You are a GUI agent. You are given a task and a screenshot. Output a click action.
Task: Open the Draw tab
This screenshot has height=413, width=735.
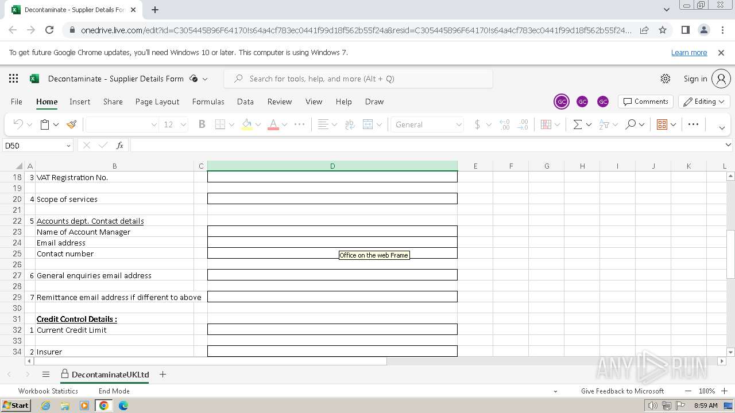click(374, 102)
